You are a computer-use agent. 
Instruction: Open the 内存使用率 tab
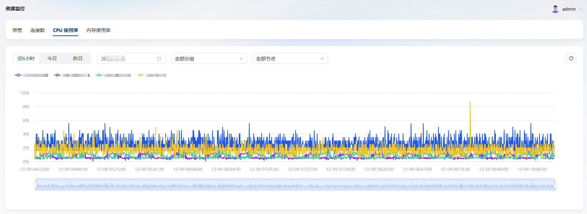tap(98, 30)
